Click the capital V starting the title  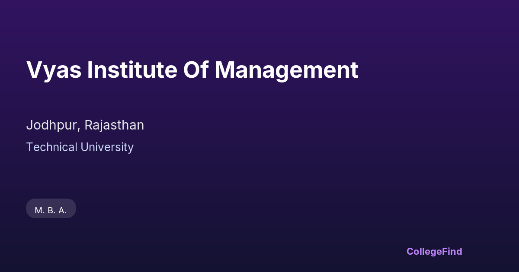click(x=34, y=70)
